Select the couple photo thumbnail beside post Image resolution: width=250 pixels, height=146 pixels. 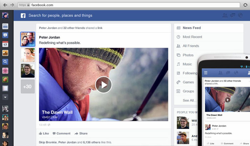pyautogui.click(x=28, y=39)
